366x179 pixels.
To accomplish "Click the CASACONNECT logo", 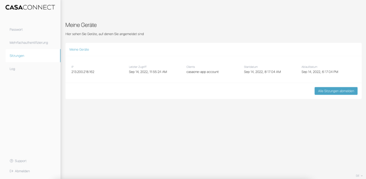I will click(30, 7).
